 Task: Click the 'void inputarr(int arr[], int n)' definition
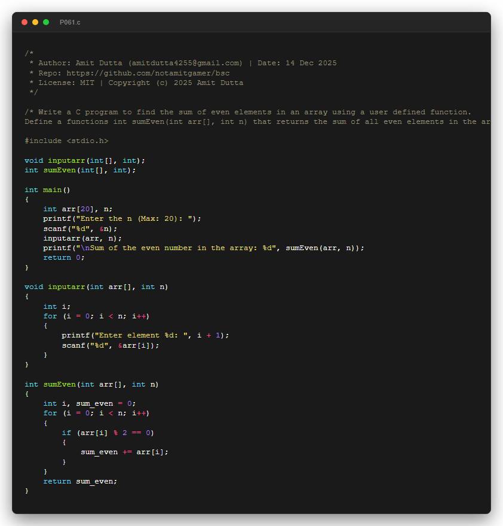[x=96, y=287]
